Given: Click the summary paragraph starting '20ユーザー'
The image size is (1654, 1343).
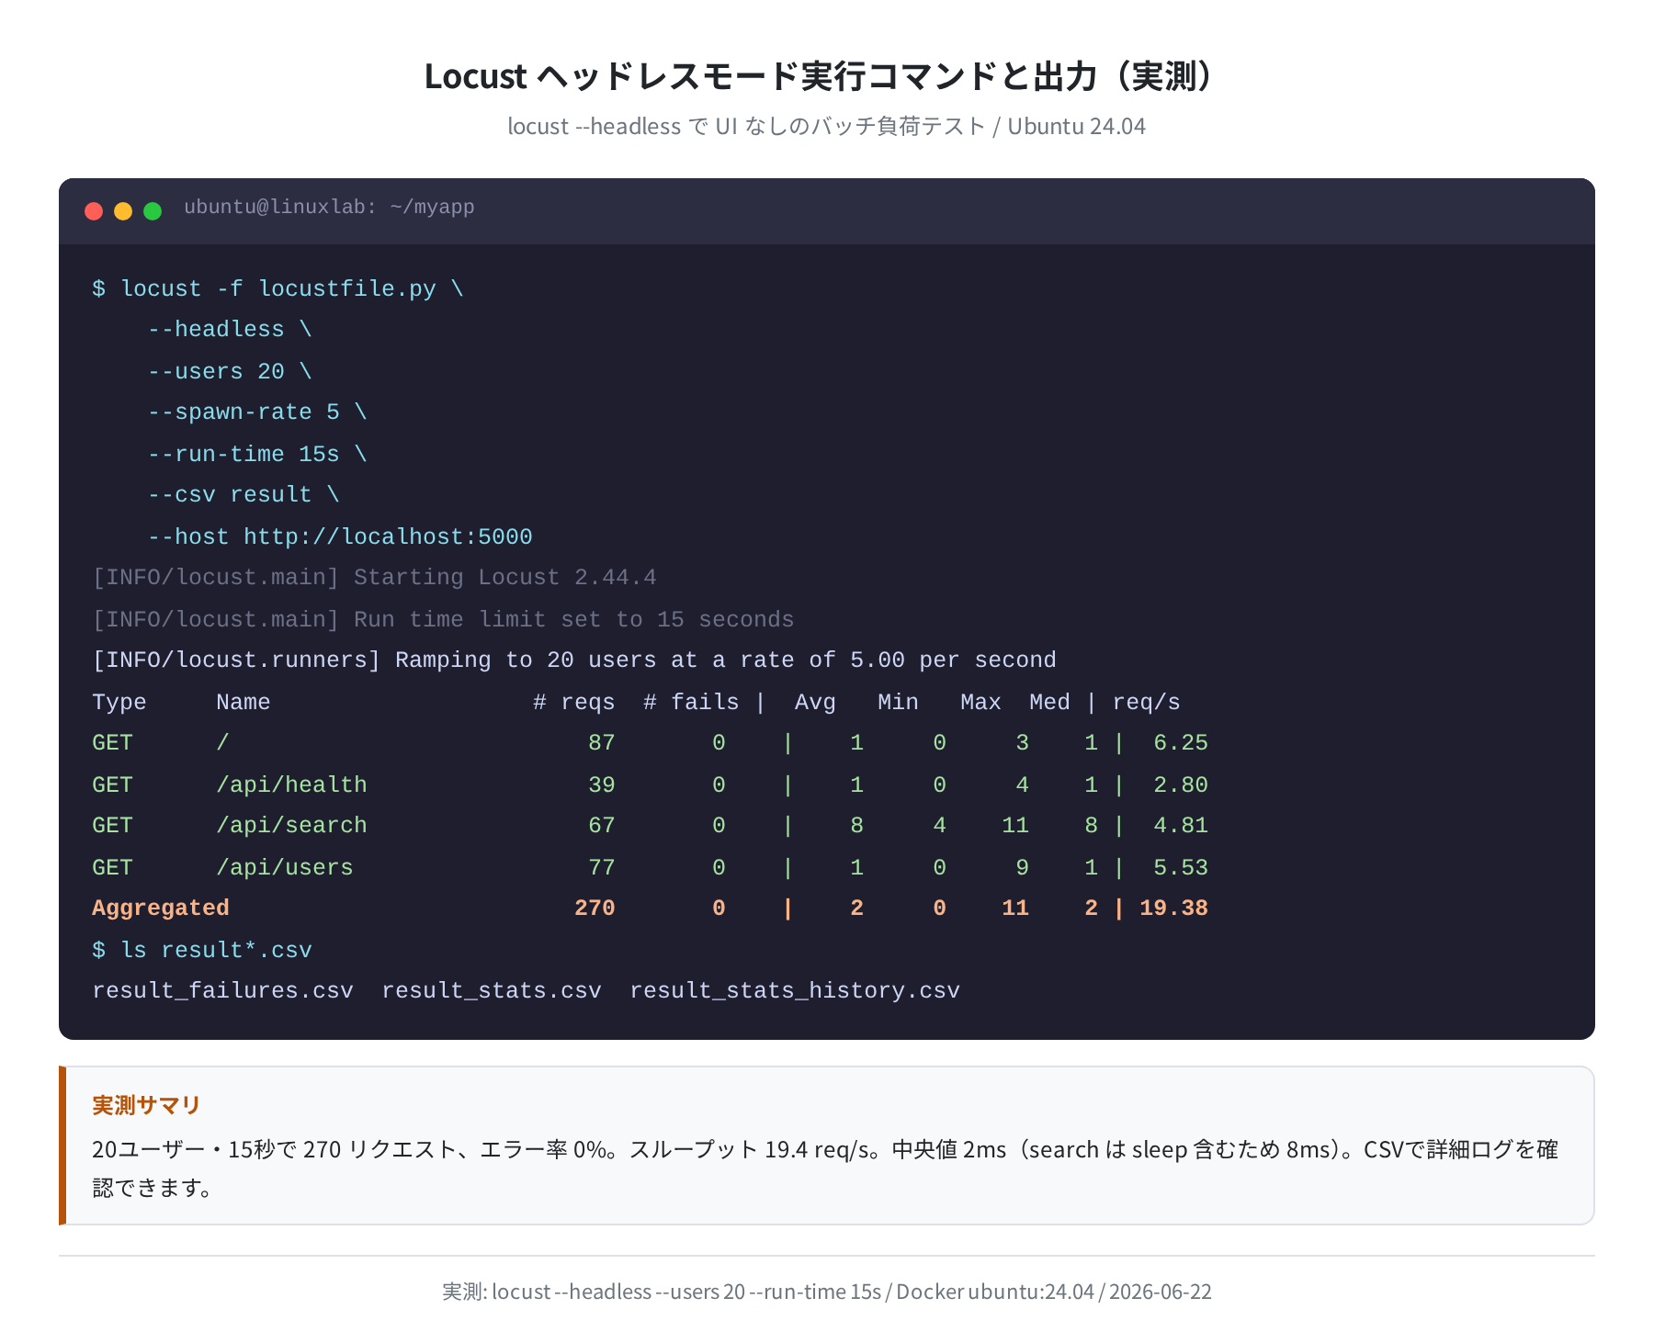Looking at the screenshot, I should click(825, 1168).
